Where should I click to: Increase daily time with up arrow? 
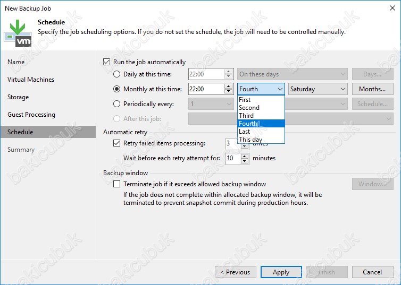[228, 72]
